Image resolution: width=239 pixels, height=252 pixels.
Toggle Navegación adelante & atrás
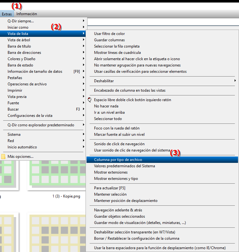162,210
